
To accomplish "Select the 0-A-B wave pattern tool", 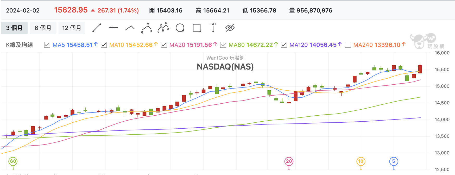I will [147, 28].
